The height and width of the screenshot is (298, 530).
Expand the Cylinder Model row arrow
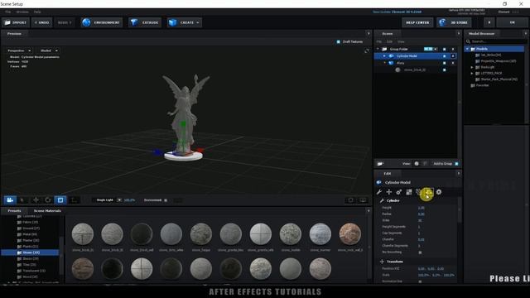click(384, 56)
